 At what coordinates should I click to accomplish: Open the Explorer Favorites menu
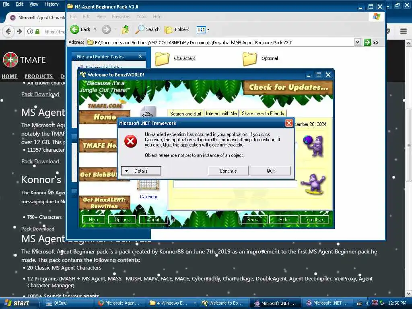pyautogui.click(x=121, y=16)
